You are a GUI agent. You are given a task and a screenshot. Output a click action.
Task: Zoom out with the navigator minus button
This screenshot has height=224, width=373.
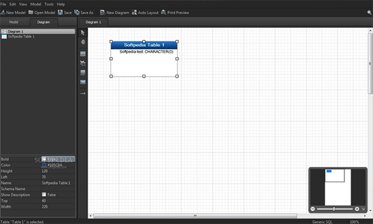[x=313, y=209]
